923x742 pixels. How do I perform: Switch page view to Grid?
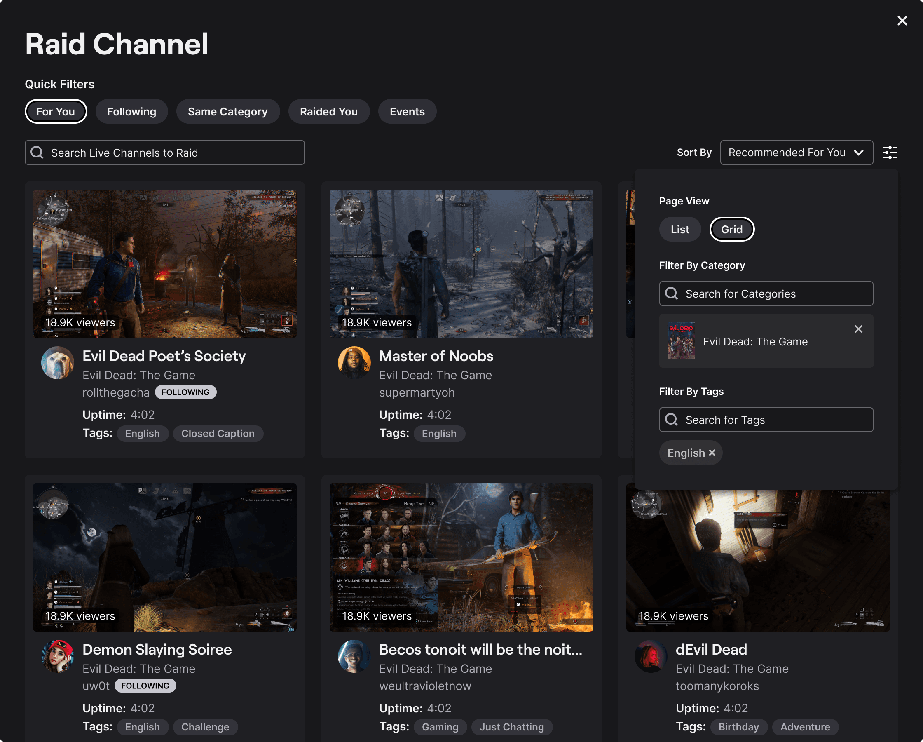pos(732,229)
